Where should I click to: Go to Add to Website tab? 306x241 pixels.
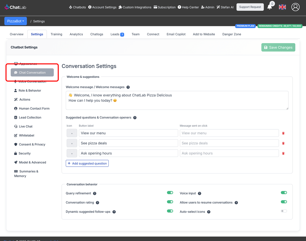pyautogui.click(x=204, y=34)
